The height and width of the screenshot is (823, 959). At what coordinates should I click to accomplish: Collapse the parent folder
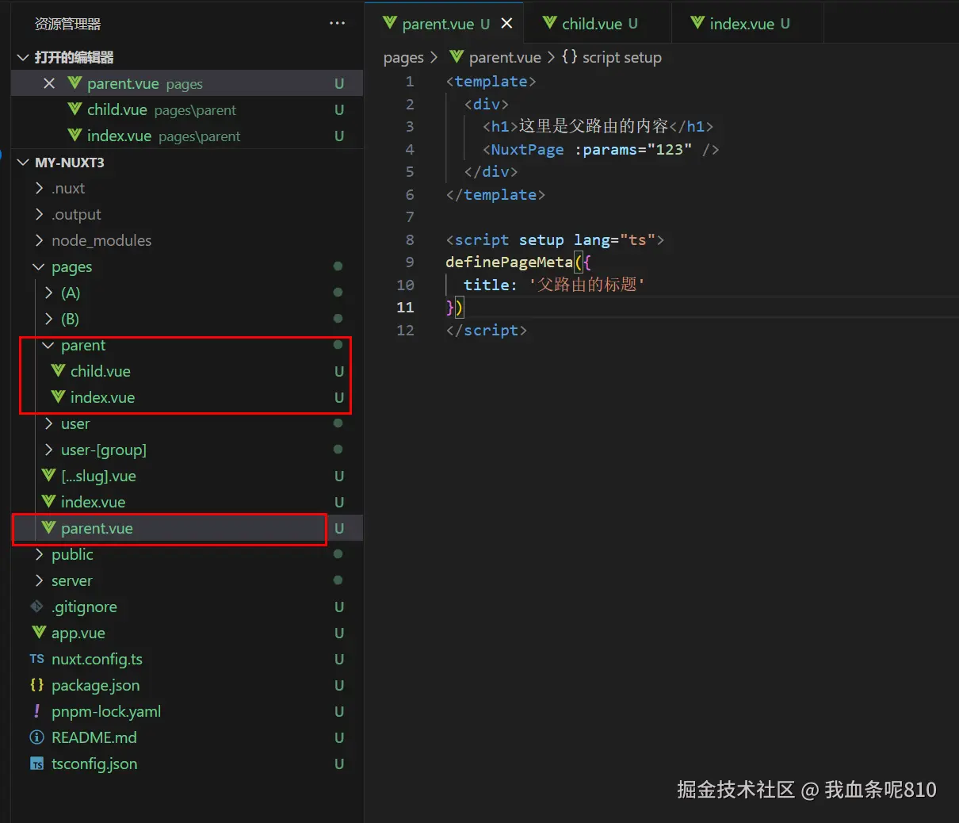(48, 346)
